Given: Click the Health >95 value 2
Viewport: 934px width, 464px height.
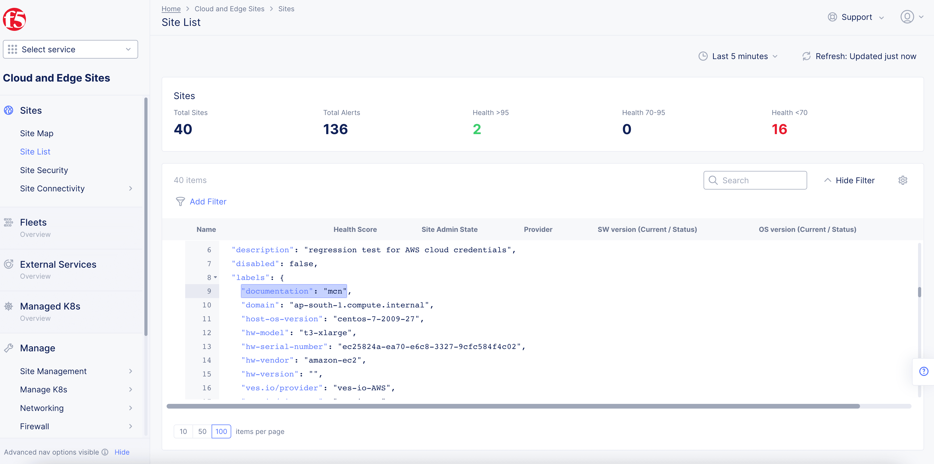Looking at the screenshot, I should point(477,129).
